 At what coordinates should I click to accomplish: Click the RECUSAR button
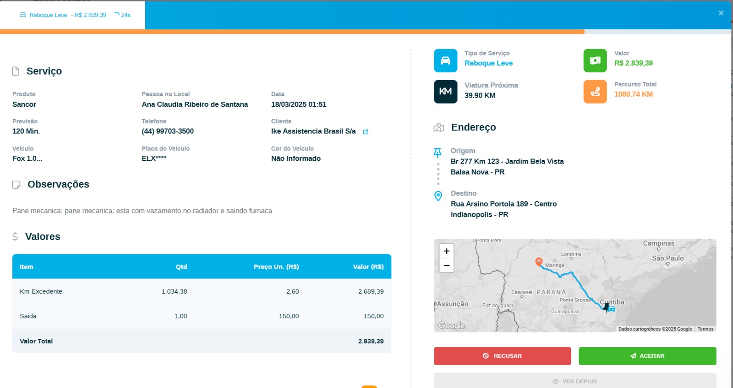pyautogui.click(x=503, y=356)
